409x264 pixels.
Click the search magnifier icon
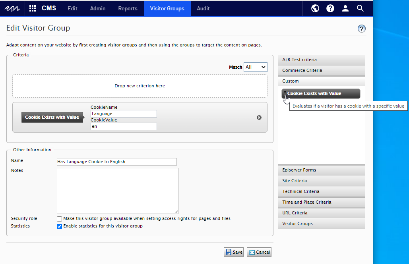click(361, 8)
